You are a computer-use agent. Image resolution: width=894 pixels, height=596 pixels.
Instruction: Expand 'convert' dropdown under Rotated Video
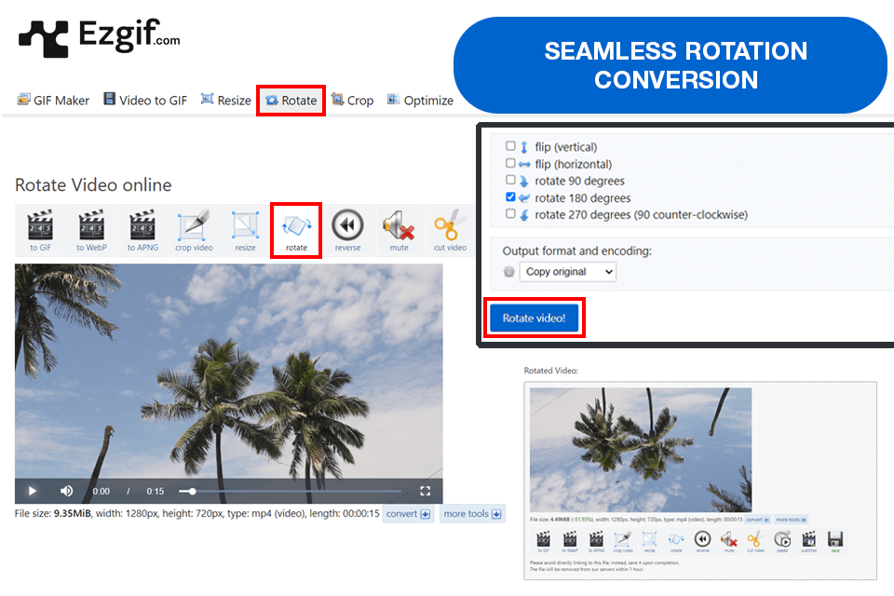758,520
